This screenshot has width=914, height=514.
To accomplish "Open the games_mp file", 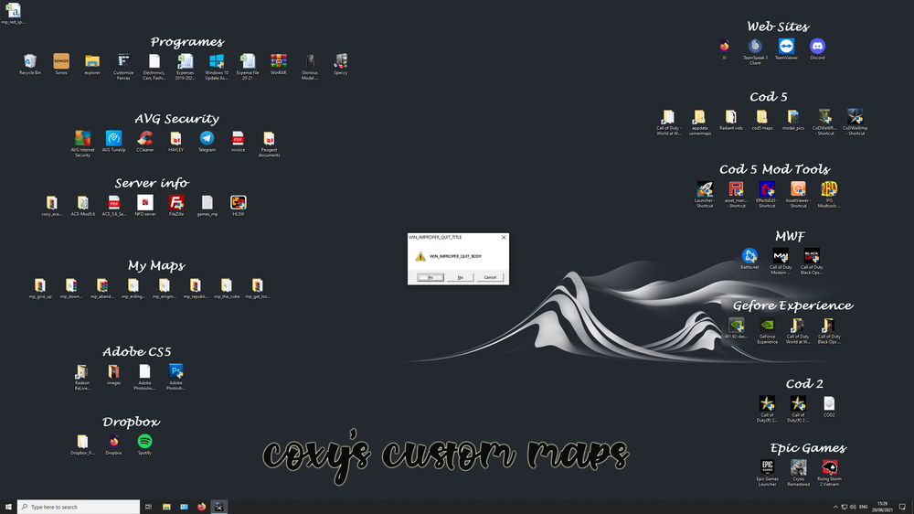I will [x=207, y=206].
